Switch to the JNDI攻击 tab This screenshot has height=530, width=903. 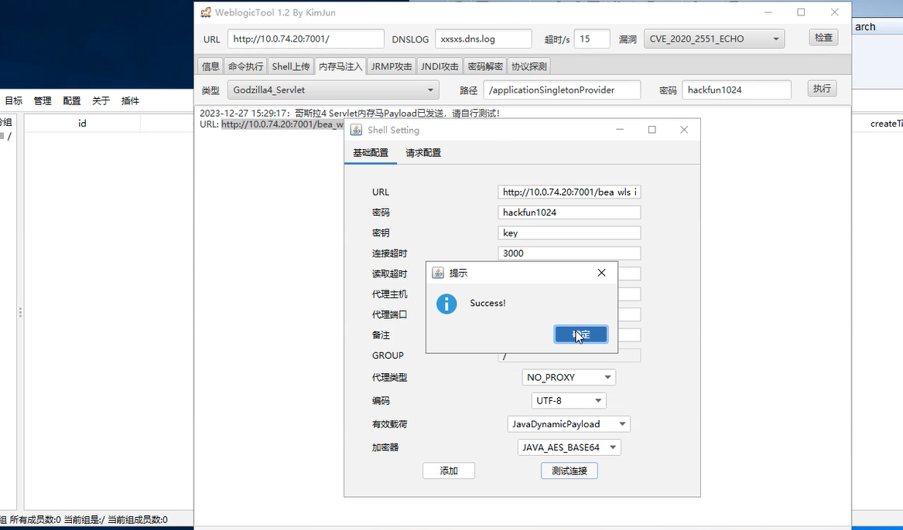(440, 66)
